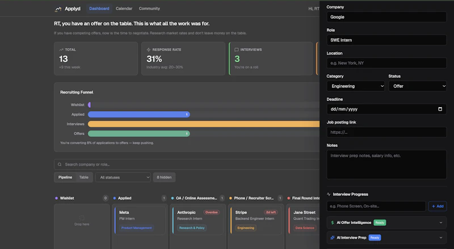Open the Jane Street card
This screenshot has height=249, width=454.
(304, 221)
